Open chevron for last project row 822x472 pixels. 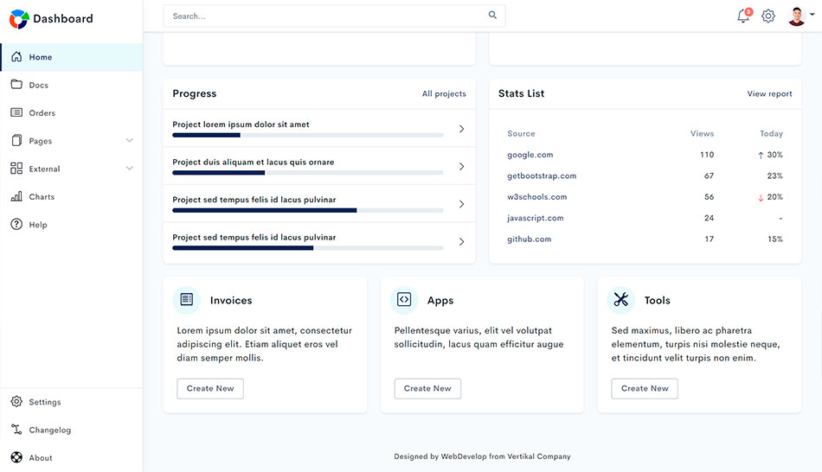tap(461, 242)
